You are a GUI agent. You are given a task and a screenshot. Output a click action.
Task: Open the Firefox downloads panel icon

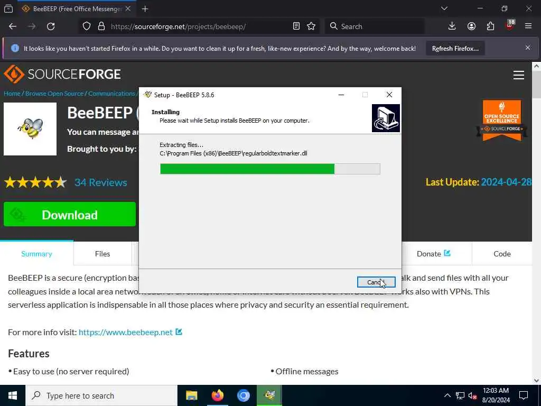point(452,26)
